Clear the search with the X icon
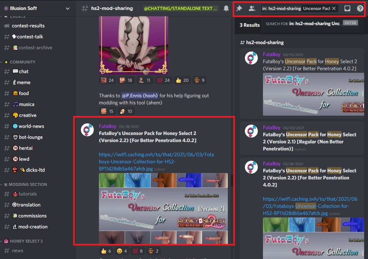368x259 pixels. (x=334, y=8)
